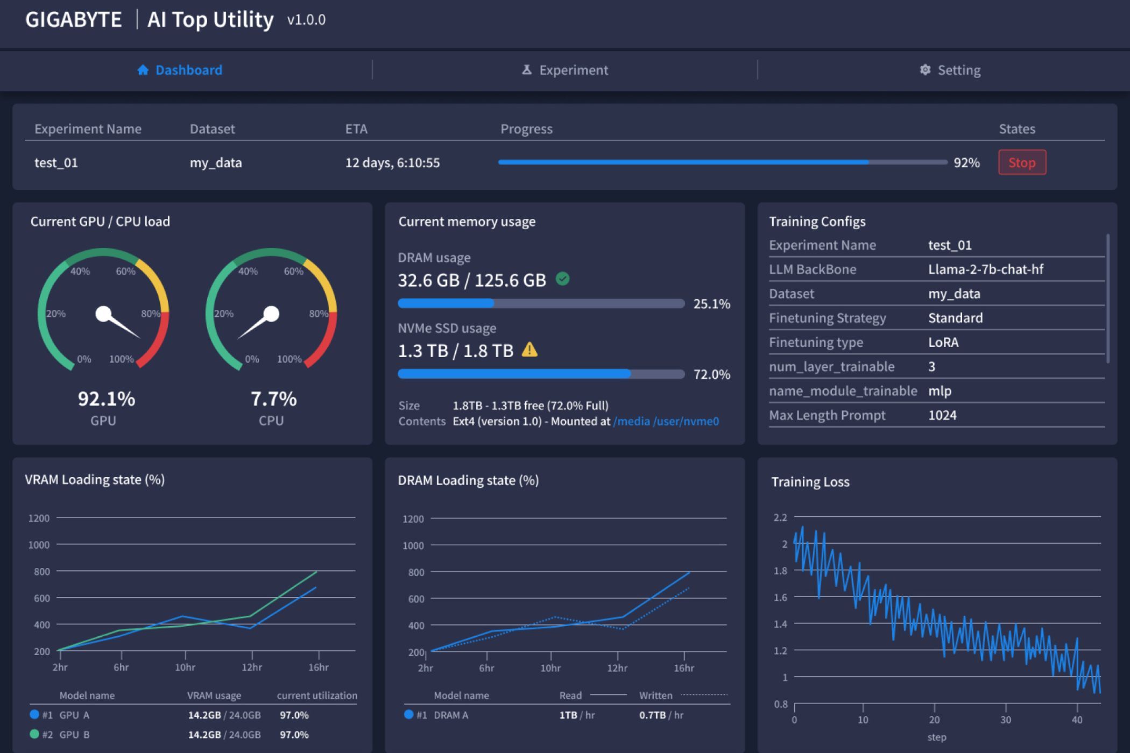Click the 0.7TB / hr written rate

coord(661,715)
